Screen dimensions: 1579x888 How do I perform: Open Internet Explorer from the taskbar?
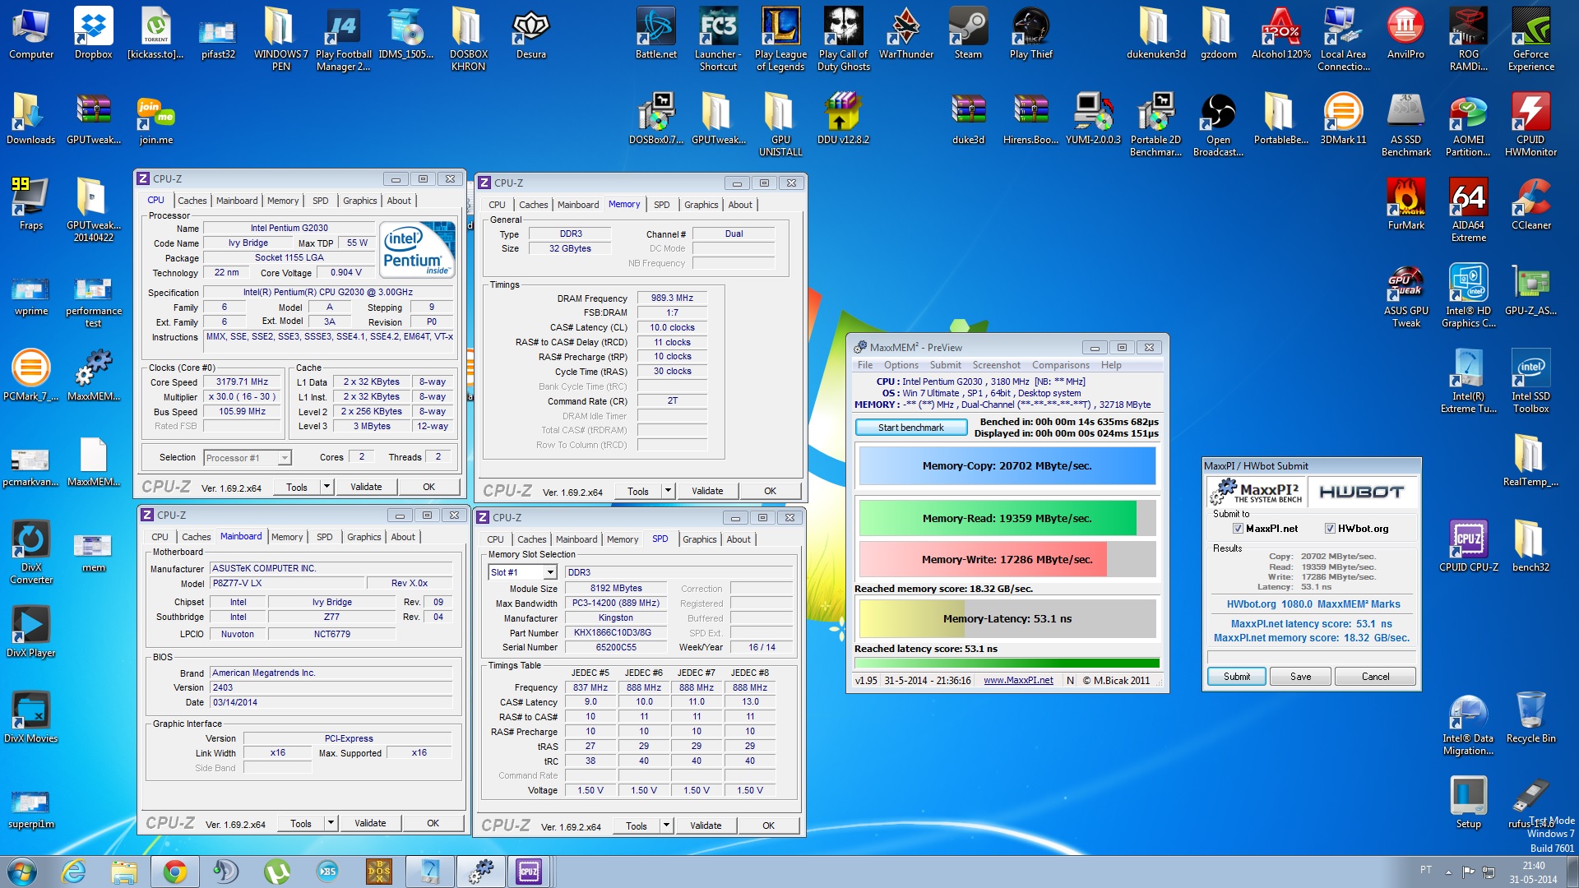pos(74,872)
